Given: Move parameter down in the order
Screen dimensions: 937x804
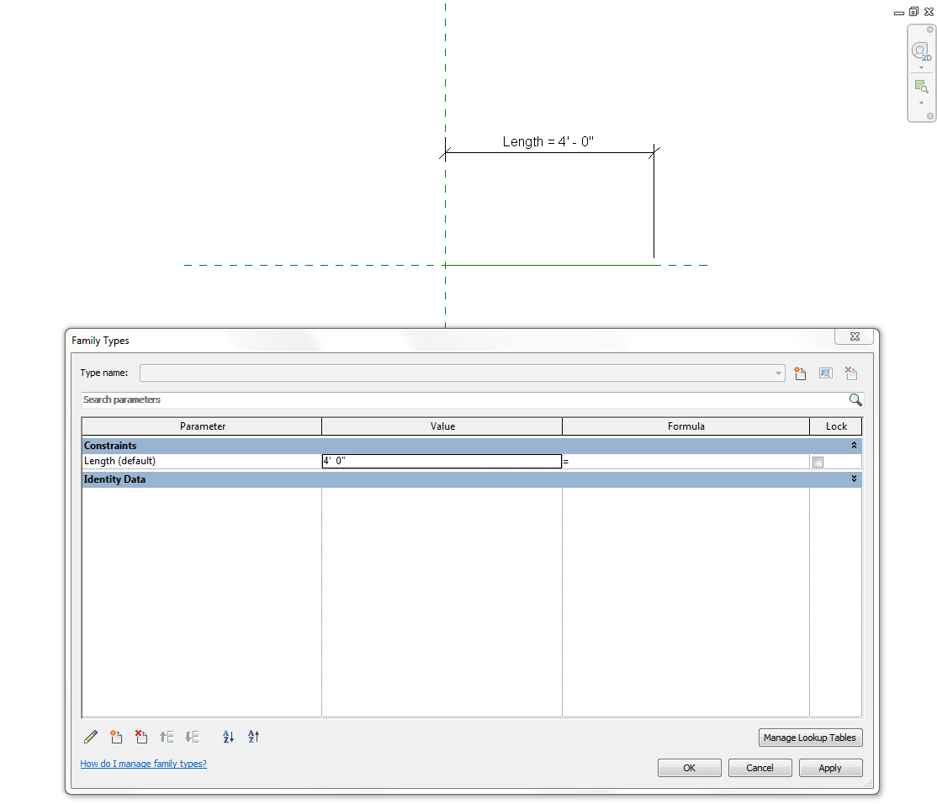Looking at the screenshot, I should click(x=192, y=737).
